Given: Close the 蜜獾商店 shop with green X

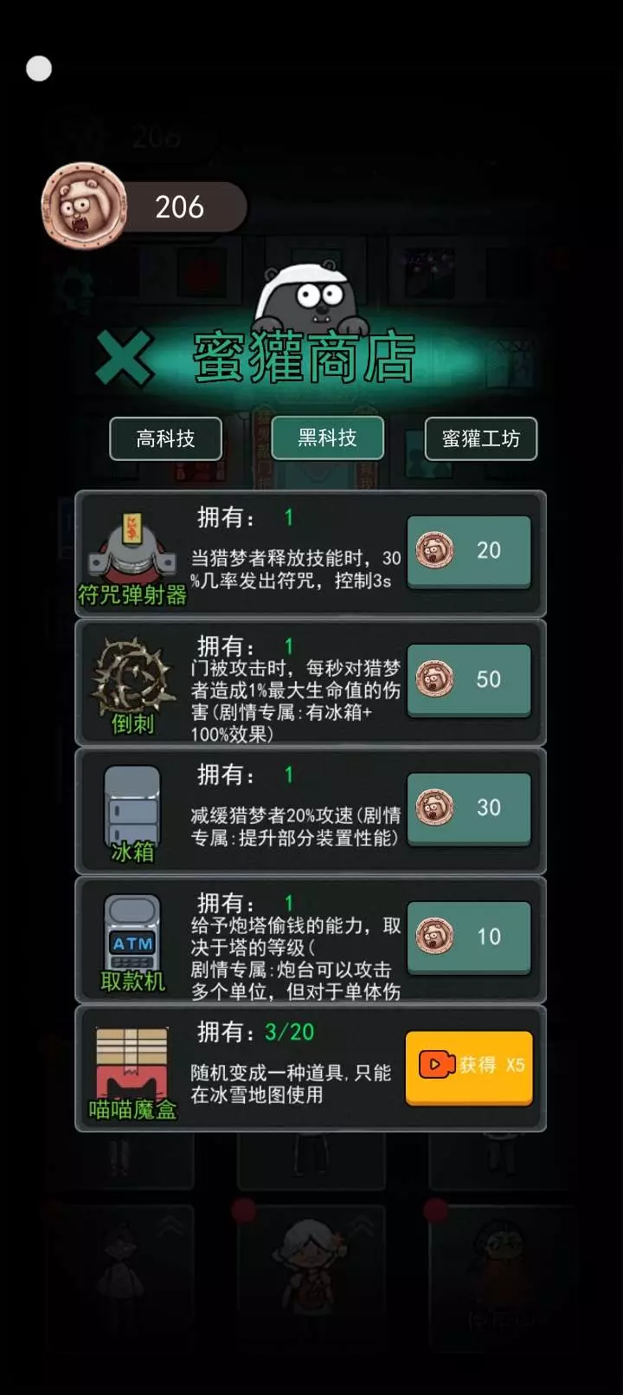Looking at the screenshot, I should tap(125, 358).
